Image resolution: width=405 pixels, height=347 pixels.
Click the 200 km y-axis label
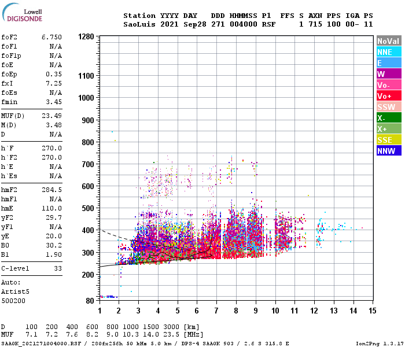point(88,275)
